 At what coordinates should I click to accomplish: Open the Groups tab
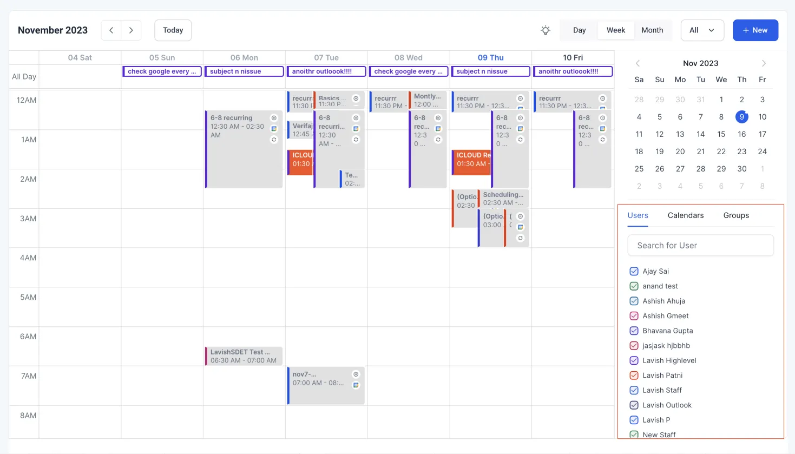[x=736, y=215]
